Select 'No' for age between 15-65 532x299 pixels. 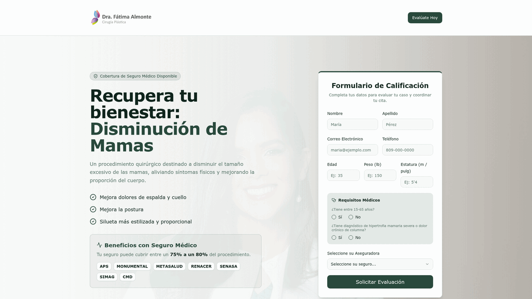click(351, 217)
